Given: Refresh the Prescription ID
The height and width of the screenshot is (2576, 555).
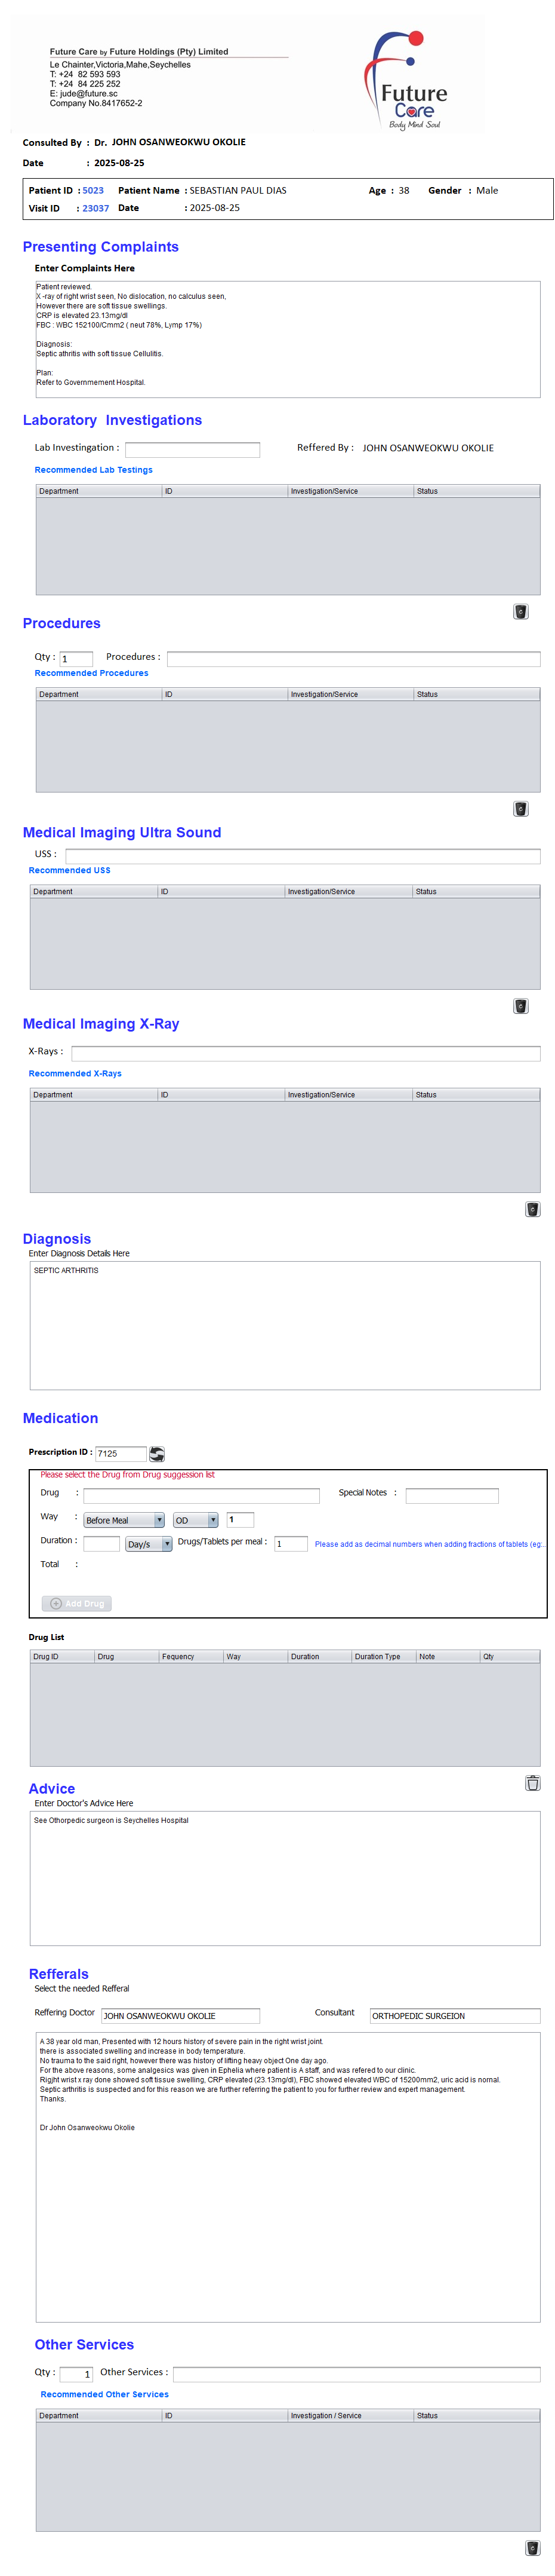Looking at the screenshot, I should click(x=157, y=1454).
